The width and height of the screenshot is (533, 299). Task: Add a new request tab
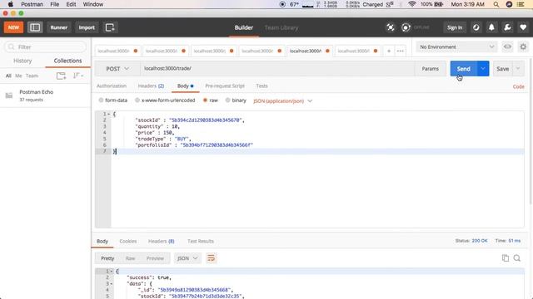pyautogui.click(x=389, y=51)
